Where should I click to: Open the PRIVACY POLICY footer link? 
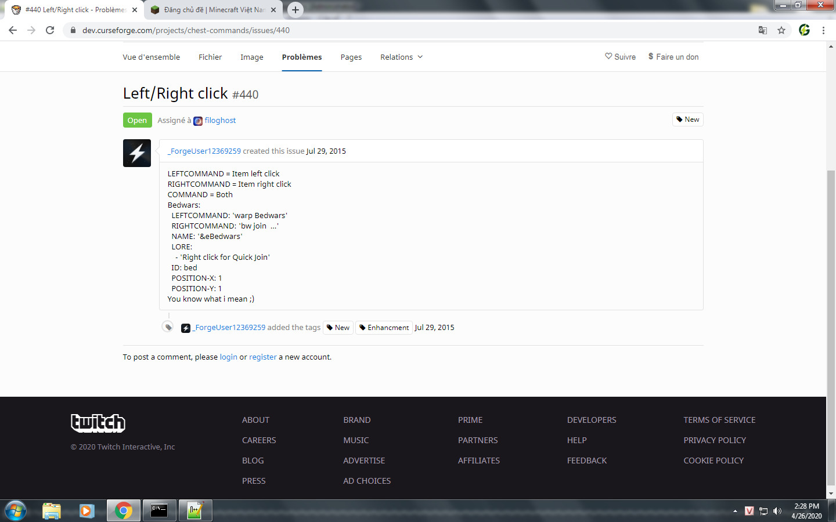point(715,440)
